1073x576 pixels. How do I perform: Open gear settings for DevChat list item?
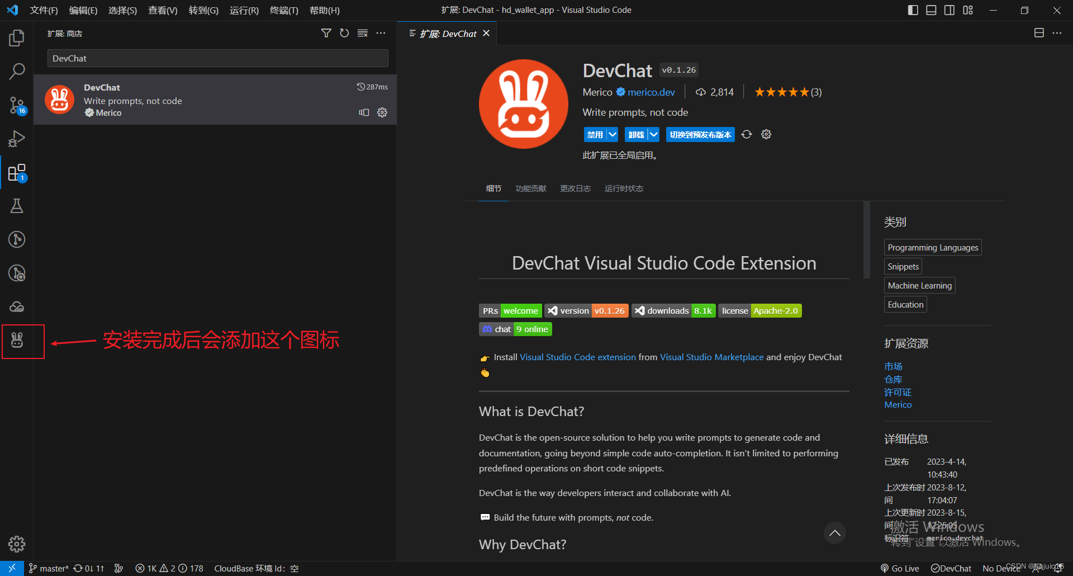point(382,112)
